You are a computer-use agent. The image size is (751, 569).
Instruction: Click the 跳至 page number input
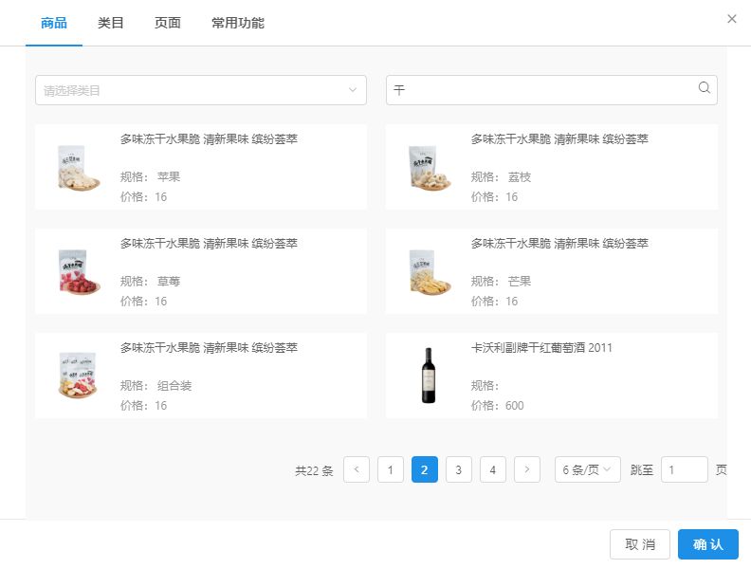click(684, 469)
